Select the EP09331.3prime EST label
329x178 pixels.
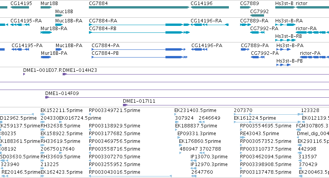(197, 134)
